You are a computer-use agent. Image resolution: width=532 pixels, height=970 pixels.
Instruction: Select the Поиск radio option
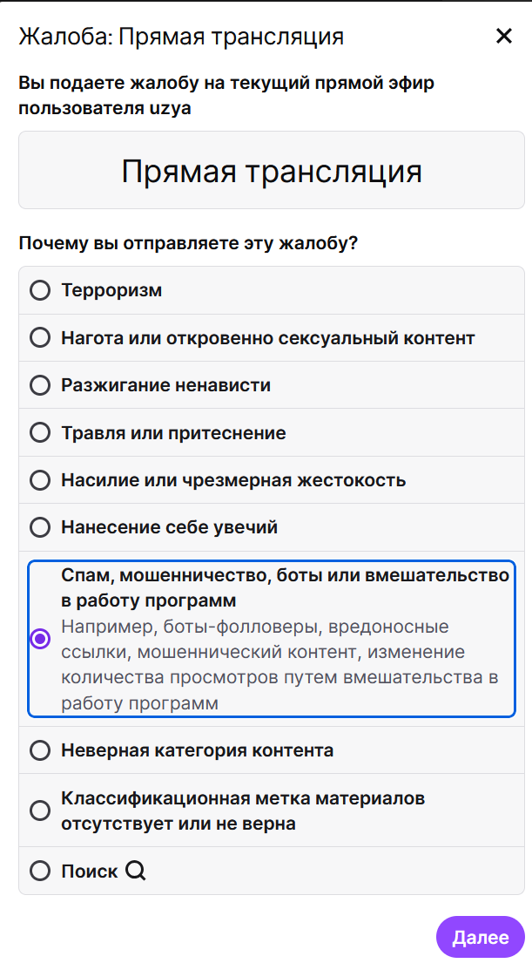[40, 871]
